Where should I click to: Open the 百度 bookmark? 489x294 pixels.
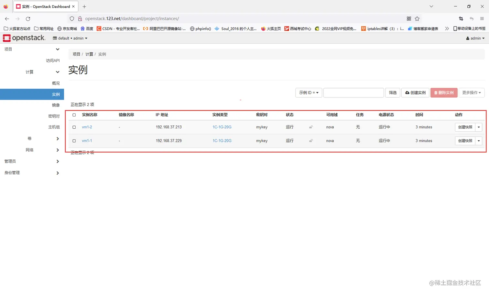[87, 28]
